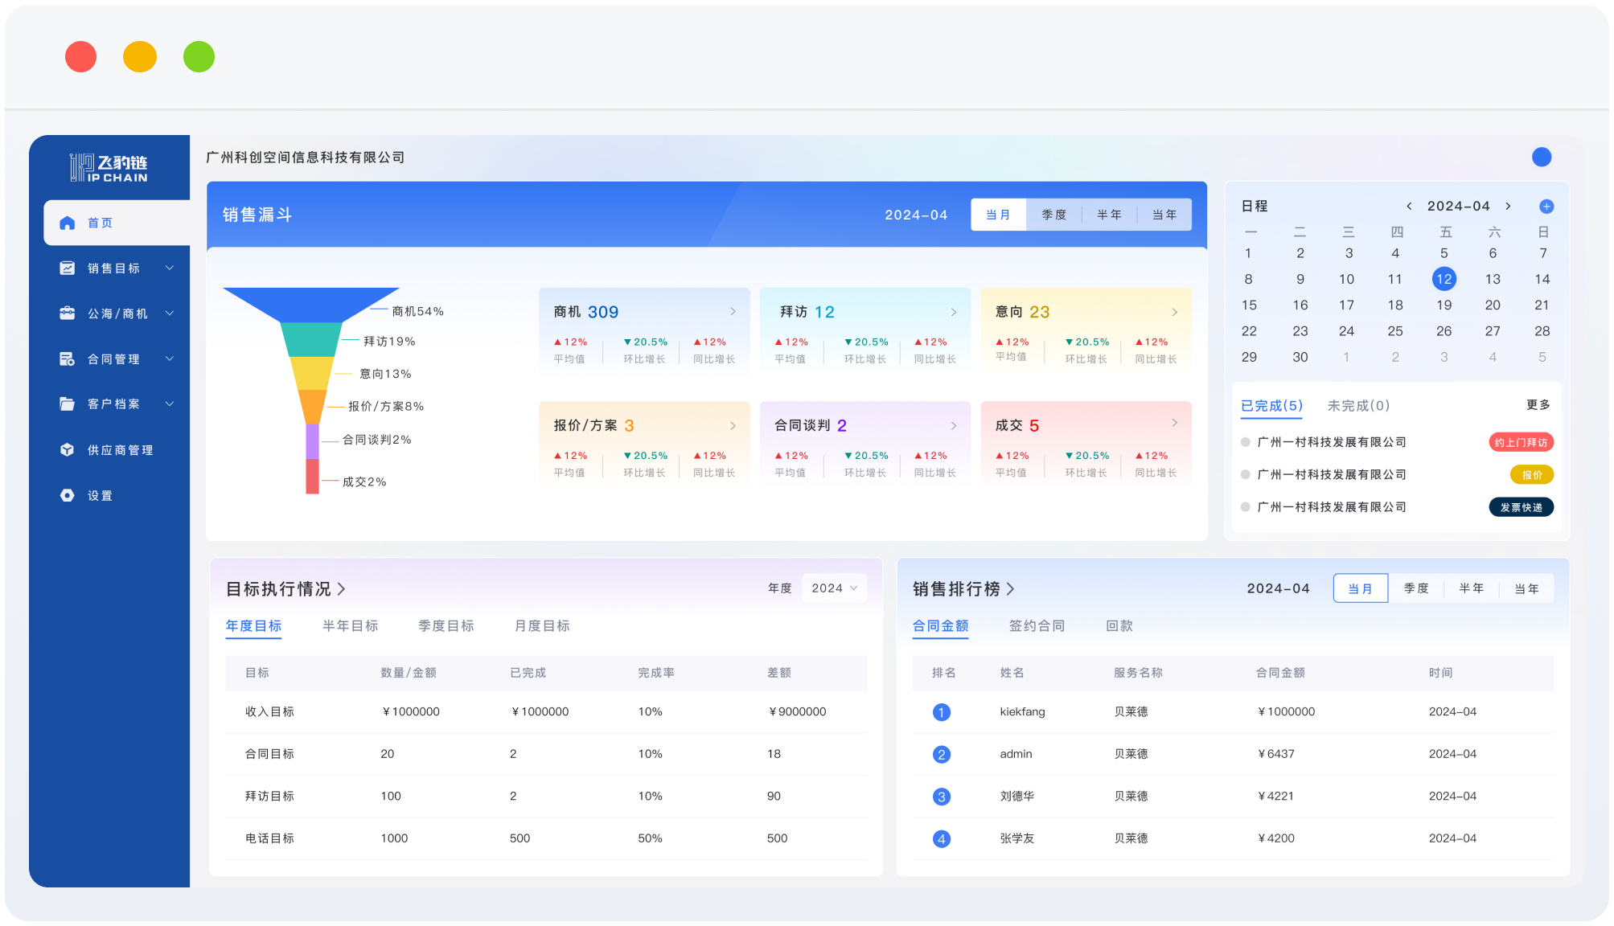Screen dimensions: 1614x926
Task: Select the 首页 home icon in sidebar
Action: point(68,223)
